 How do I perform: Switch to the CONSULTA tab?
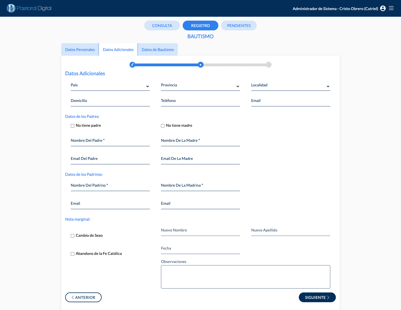(162, 26)
